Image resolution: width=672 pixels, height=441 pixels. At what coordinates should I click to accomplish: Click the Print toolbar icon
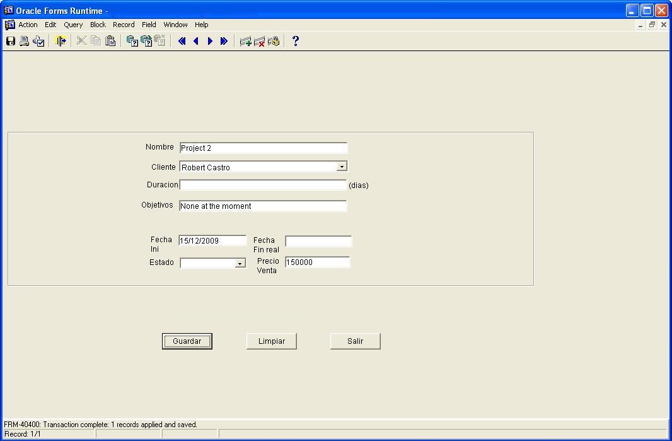click(x=24, y=41)
